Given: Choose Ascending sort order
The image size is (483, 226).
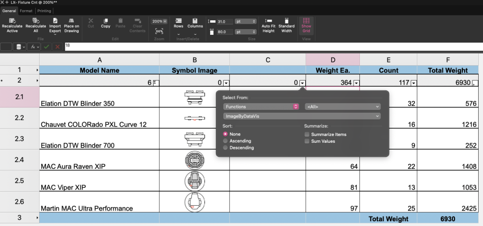Looking at the screenshot, I should 225,141.
